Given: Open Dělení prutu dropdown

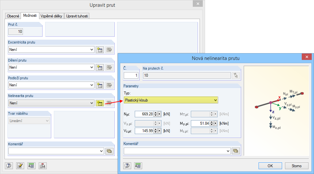Looking at the screenshot, I should coord(92,67).
